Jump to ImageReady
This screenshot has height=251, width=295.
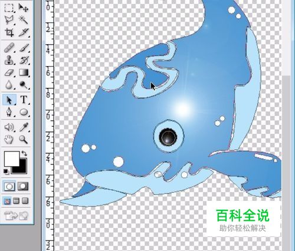[x=16, y=216]
